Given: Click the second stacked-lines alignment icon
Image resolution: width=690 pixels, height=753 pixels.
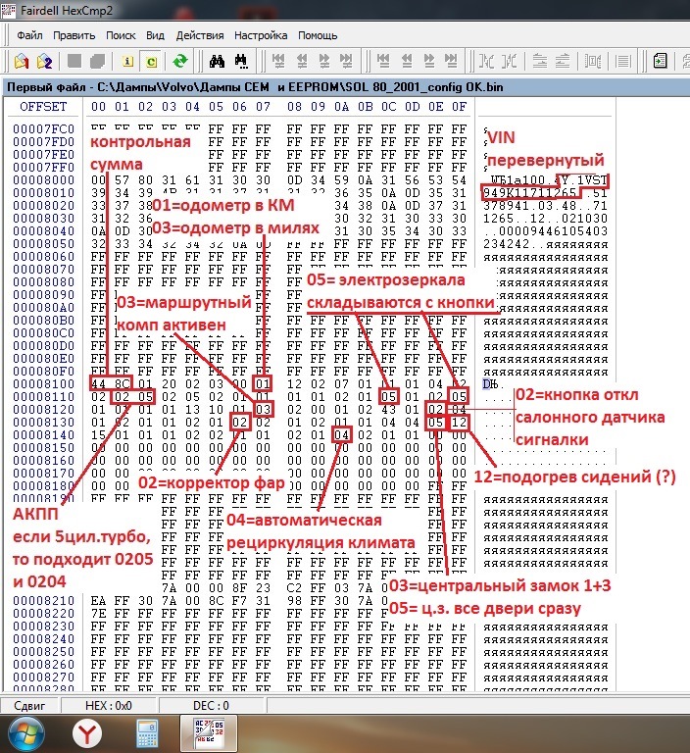Looking at the screenshot, I should click(563, 62).
